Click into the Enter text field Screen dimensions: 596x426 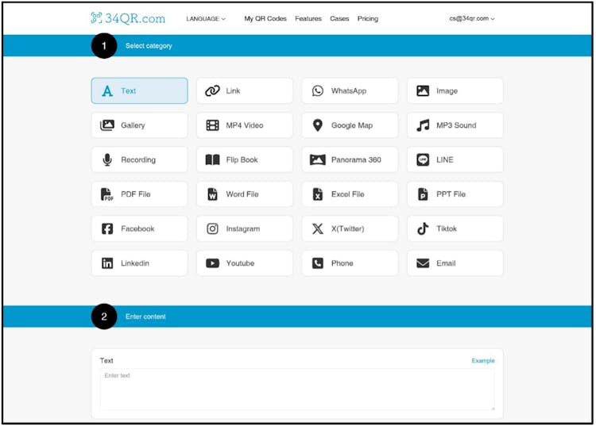[296, 389]
